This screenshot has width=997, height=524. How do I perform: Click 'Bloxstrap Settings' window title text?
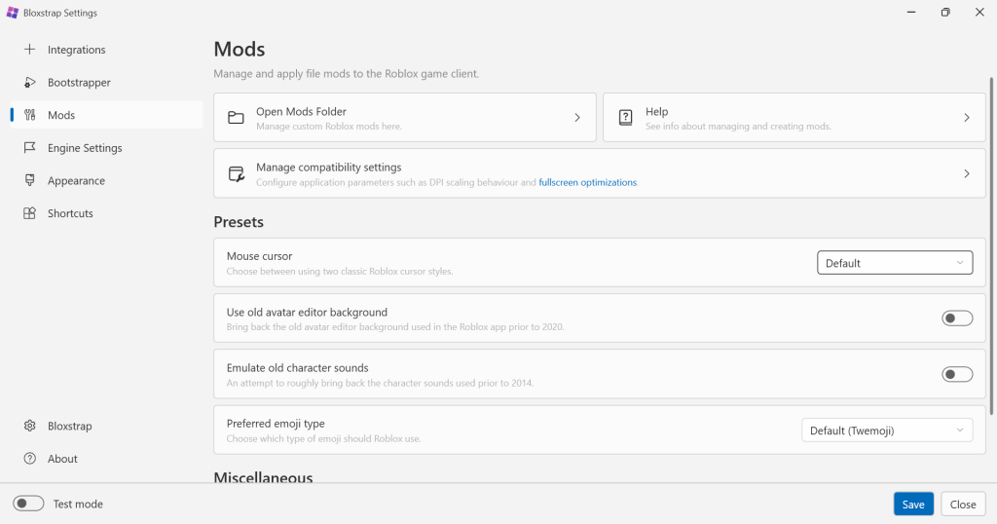click(60, 13)
